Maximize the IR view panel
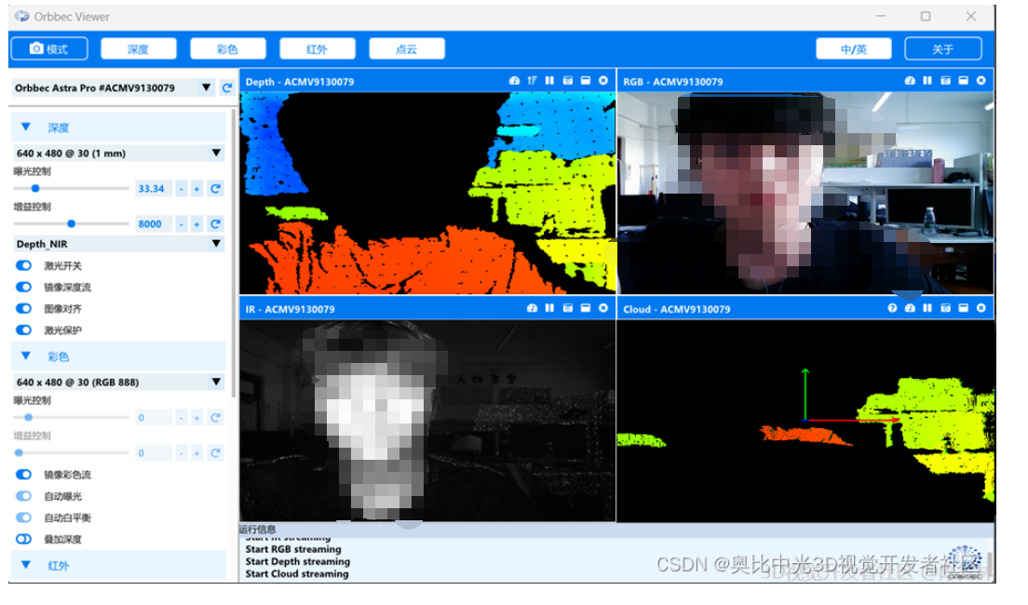Viewport: 1028px width, 605px height. [x=586, y=308]
